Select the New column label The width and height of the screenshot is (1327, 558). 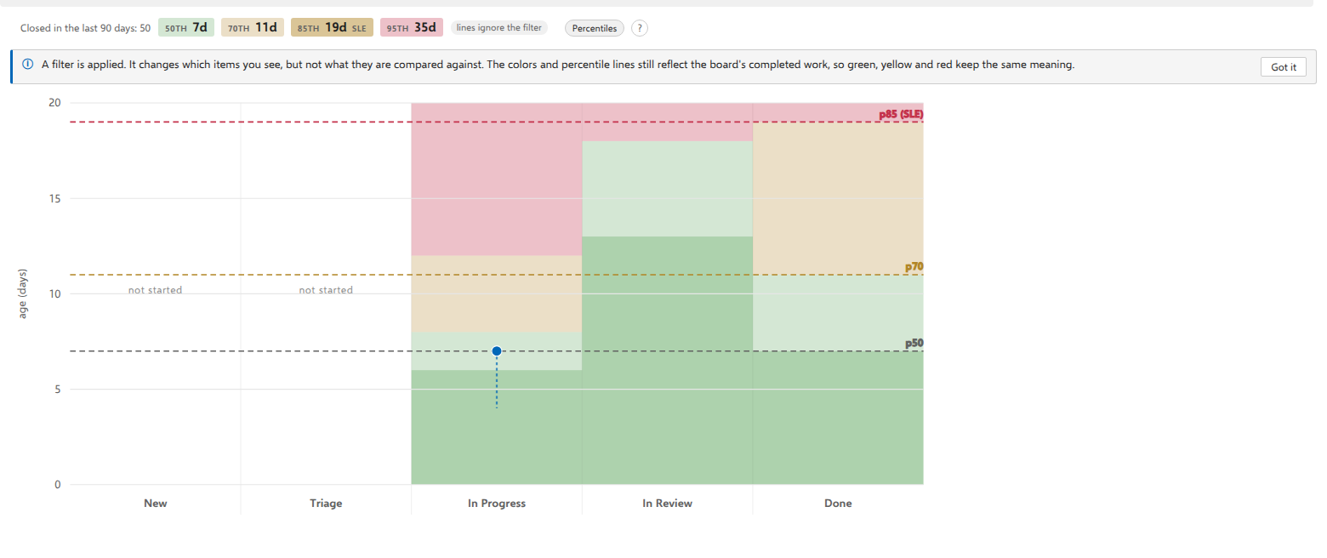(x=156, y=504)
